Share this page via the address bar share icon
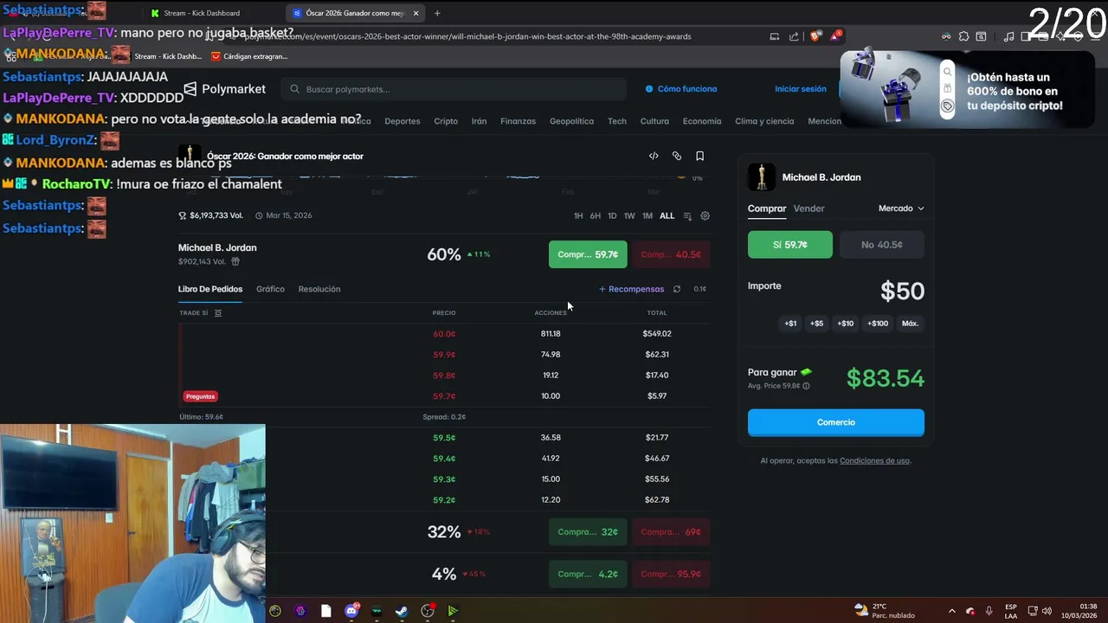This screenshot has width=1108, height=623. [794, 36]
